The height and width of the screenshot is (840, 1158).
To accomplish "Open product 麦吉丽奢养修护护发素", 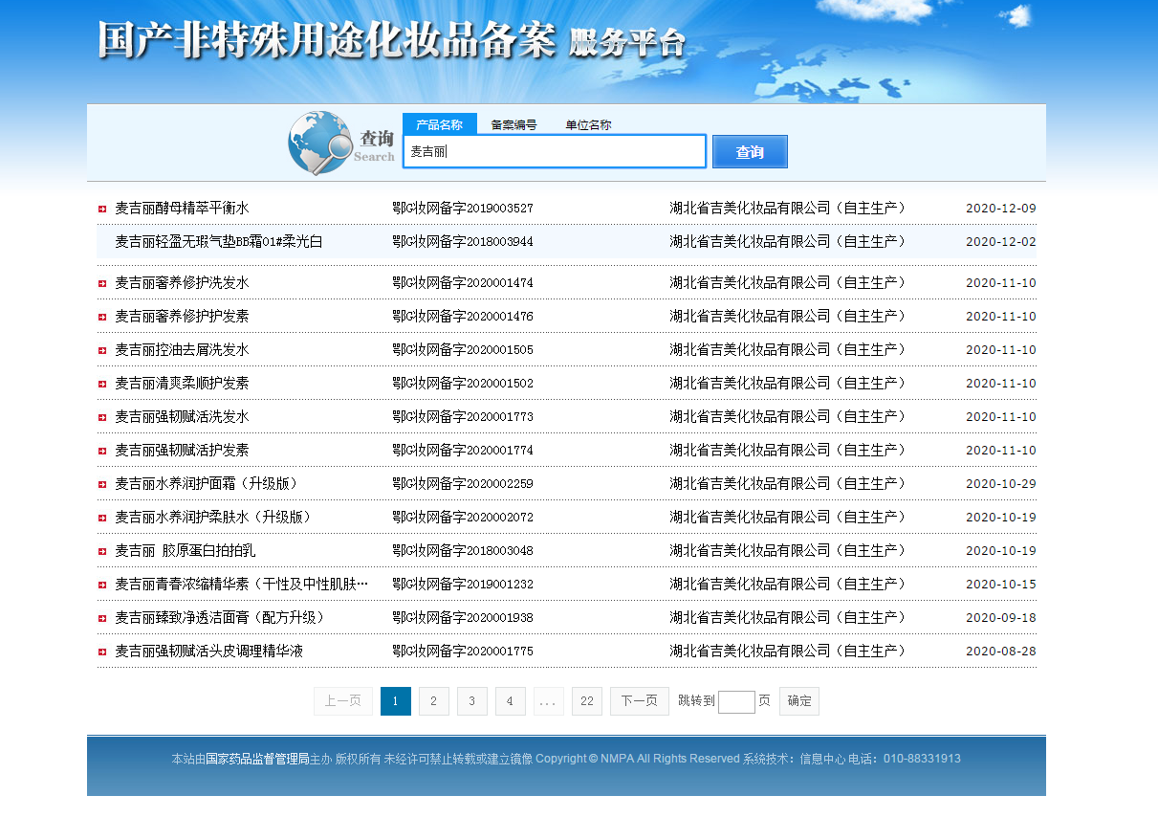I will pyautogui.click(x=182, y=316).
